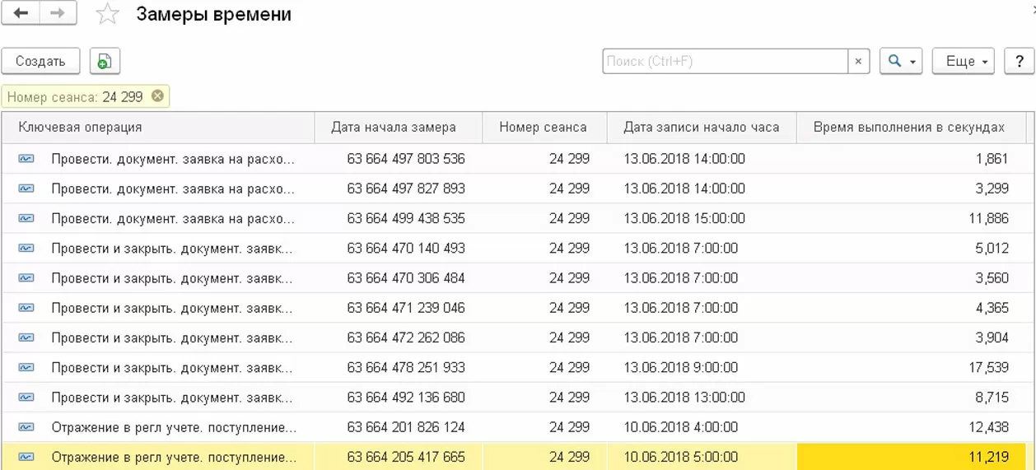Select execution time value 3,560
The height and width of the screenshot is (470, 1036).
(x=992, y=278)
